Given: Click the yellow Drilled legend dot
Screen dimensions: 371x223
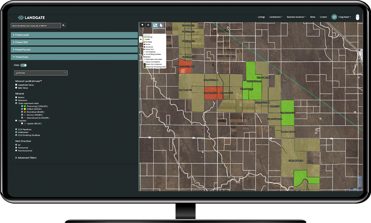Looking at the screenshot, I should click(x=144, y=39).
